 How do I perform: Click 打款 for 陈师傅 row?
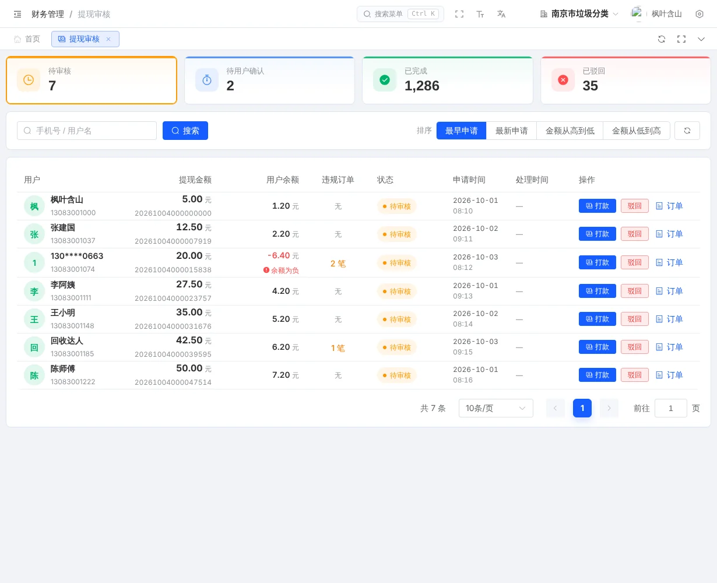[597, 375]
